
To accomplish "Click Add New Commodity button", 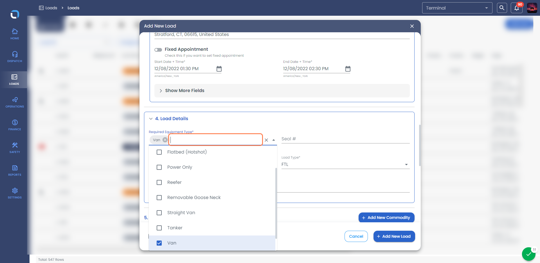I will pyautogui.click(x=386, y=218).
